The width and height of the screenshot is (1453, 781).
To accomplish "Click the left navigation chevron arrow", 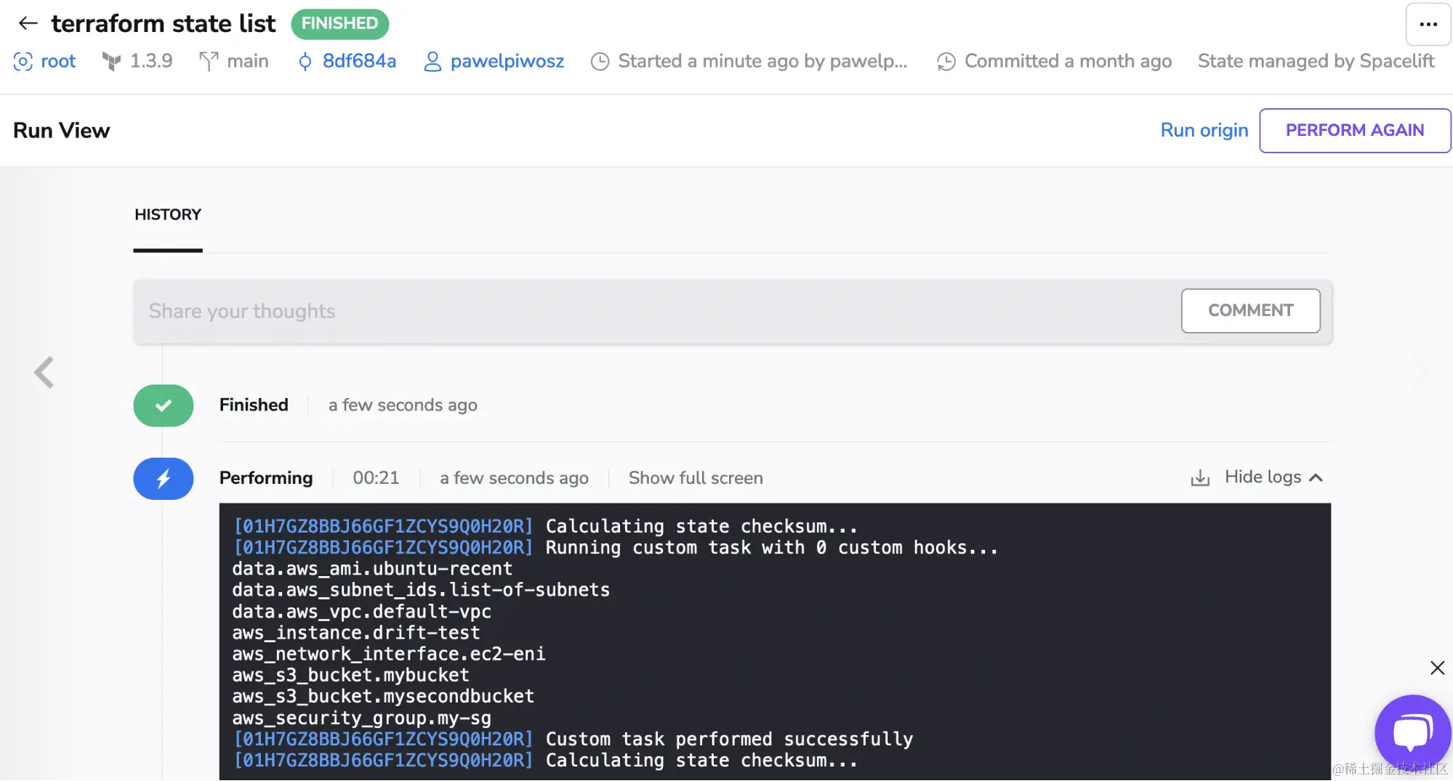I will (x=44, y=373).
